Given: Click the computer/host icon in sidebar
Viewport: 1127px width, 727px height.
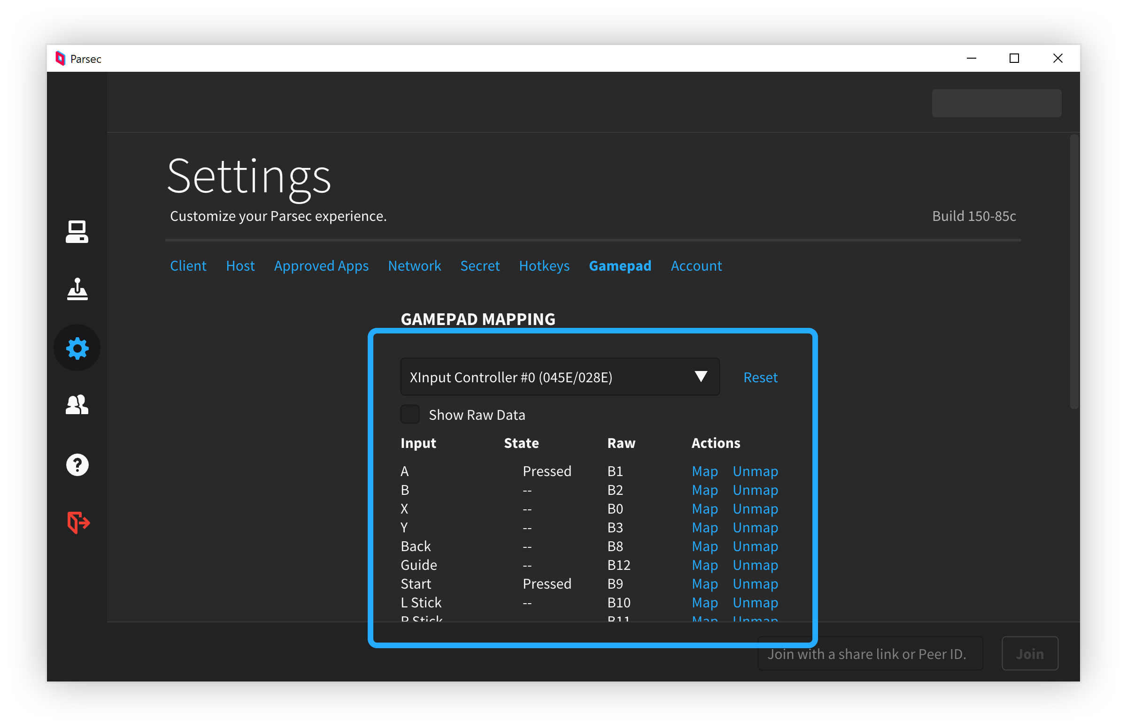Looking at the screenshot, I should (77, 231).
